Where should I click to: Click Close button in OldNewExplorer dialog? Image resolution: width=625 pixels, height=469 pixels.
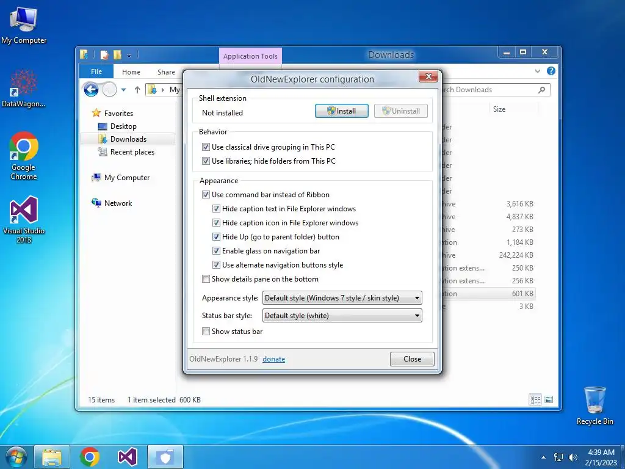[x=412, y=359]
